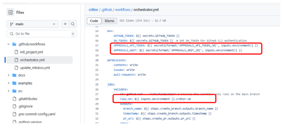Switch to the Code tab
The width and height of the screenshot is (283, 126).
94,21
